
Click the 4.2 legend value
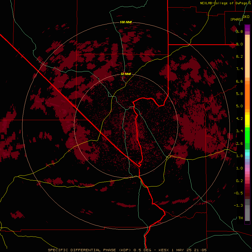click(239, 118)
